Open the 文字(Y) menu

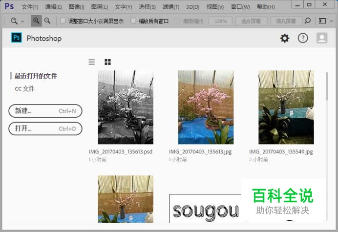pyautogui.click(x=123, y=7)
